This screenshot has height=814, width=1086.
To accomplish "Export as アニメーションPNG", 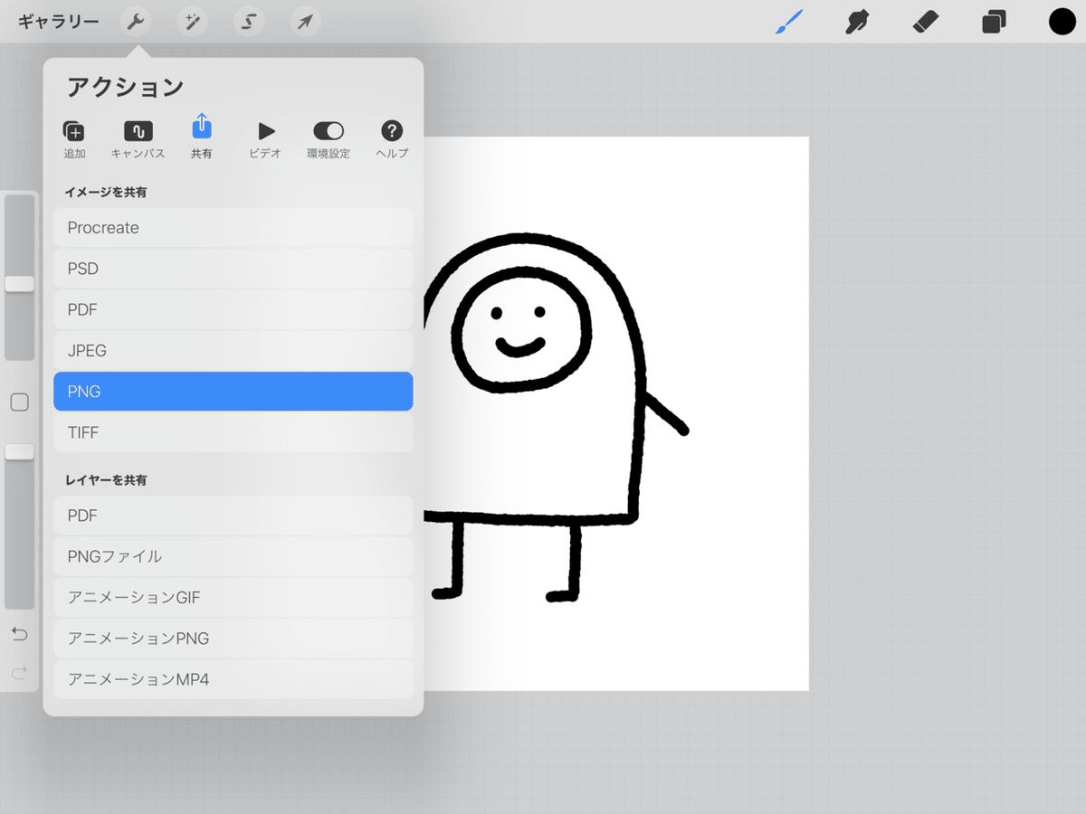I will click(x=233, y=639).
